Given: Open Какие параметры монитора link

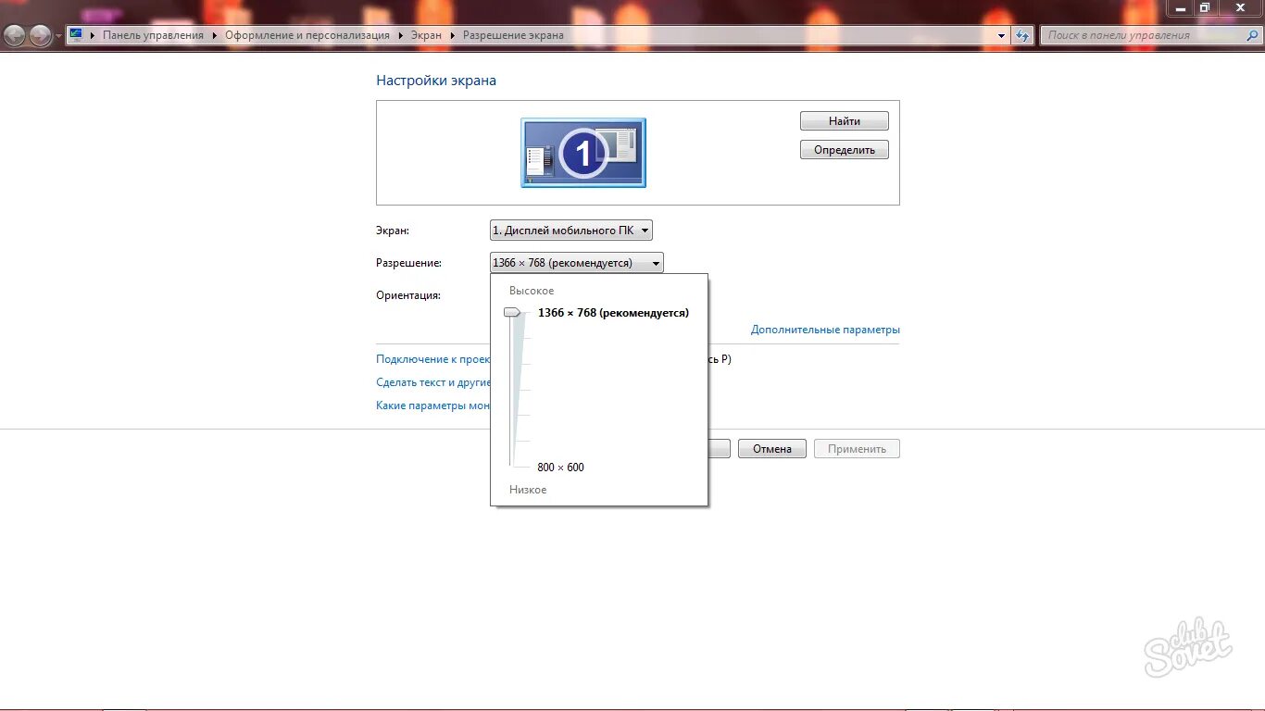Looking at the screenshot, I should (x=432, y=405).
